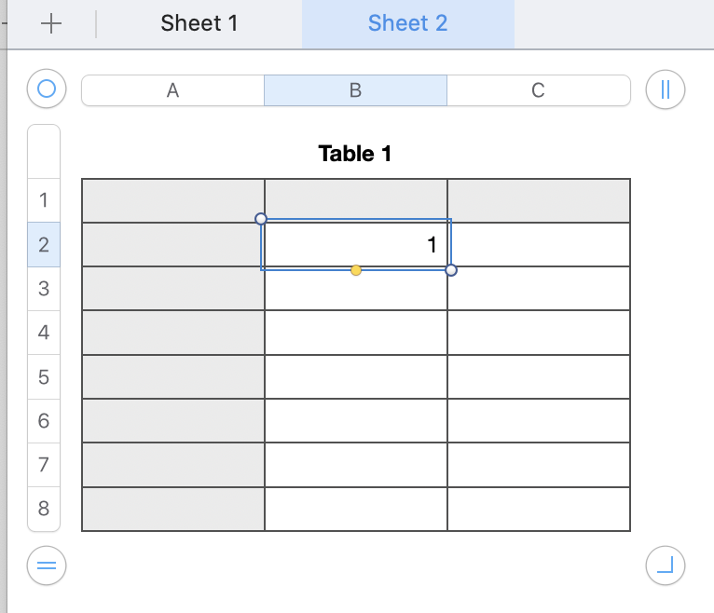
Task: Select row 1 header
Action: [x=44, y=200]
